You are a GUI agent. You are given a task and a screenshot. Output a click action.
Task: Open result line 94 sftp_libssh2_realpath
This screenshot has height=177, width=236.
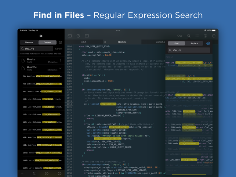[42, 76]
